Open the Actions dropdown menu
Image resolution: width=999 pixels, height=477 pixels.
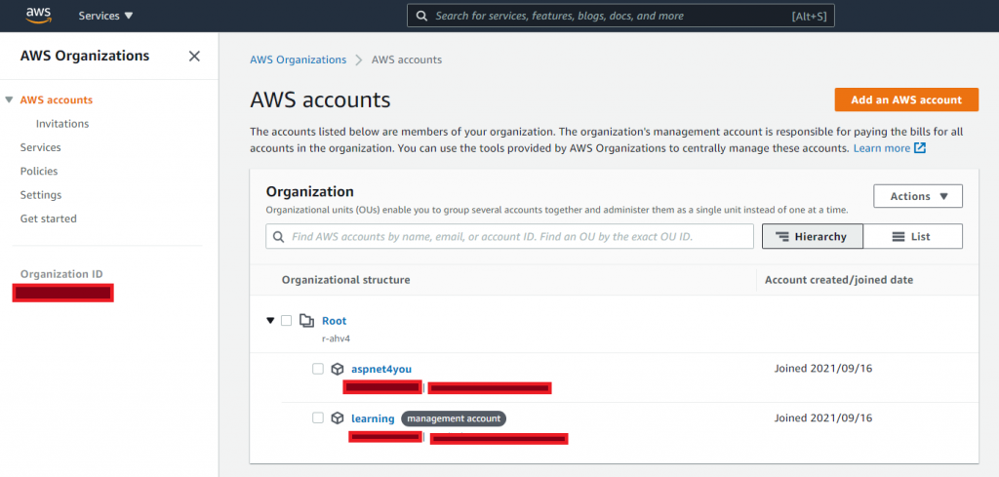click(x=917, y=196)
